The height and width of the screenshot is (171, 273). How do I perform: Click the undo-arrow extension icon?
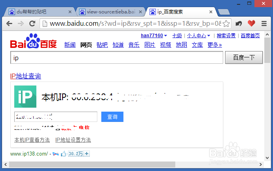[239, 23]
